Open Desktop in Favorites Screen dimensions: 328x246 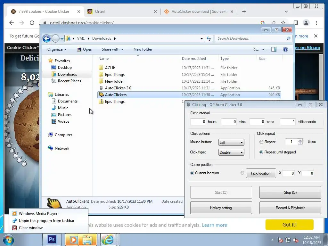[65, 68]
